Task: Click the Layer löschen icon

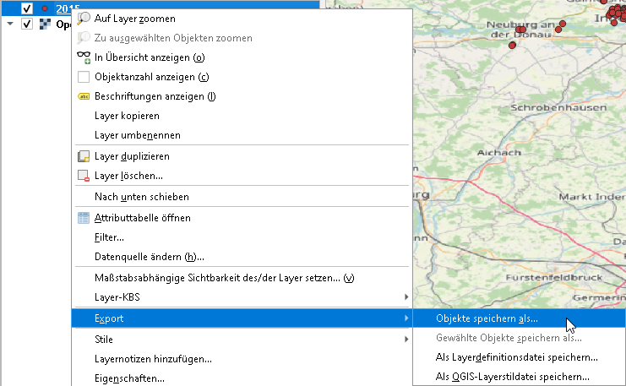Action: point(84,176)
